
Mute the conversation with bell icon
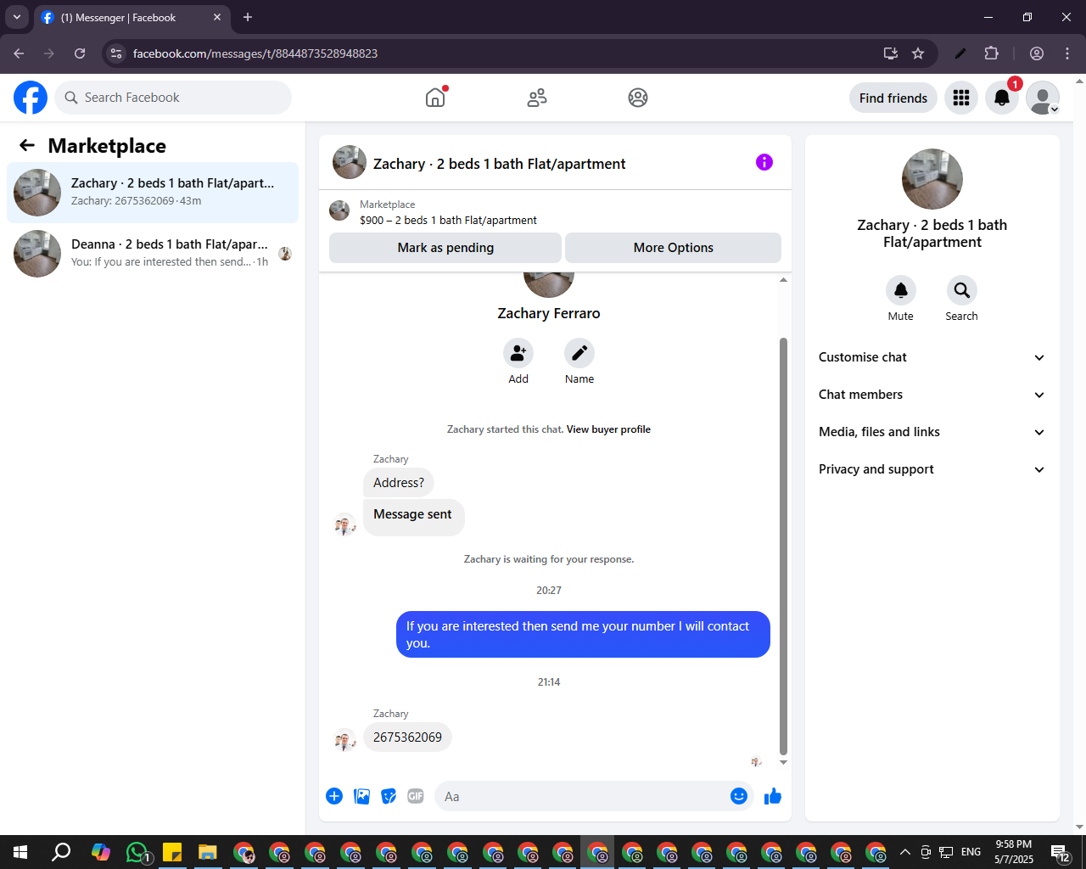(901, 290)
